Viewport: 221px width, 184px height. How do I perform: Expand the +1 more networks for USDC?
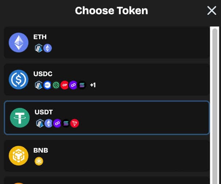click(93, 85)
